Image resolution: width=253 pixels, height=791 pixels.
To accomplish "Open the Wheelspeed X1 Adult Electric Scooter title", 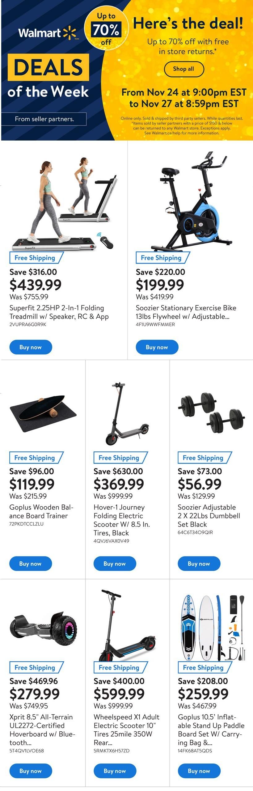I will (127, 730).
